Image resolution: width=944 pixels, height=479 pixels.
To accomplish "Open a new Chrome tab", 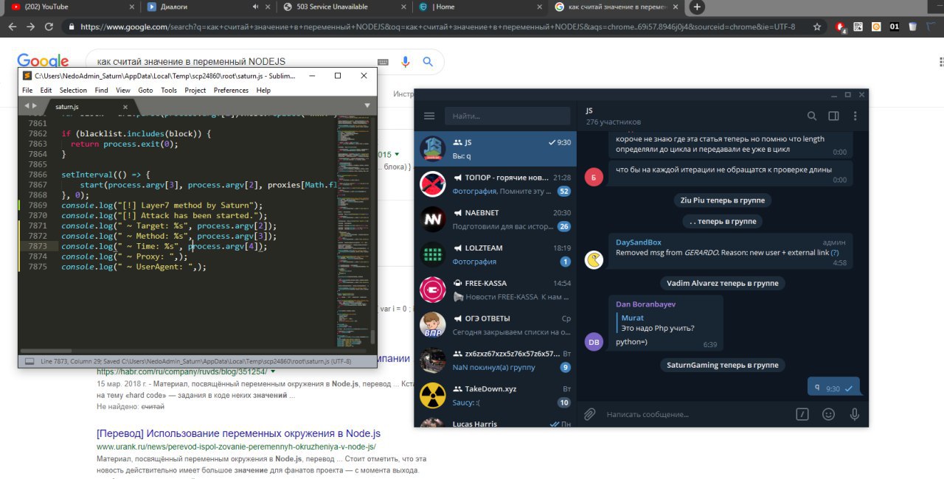I will tap(697, 7).
